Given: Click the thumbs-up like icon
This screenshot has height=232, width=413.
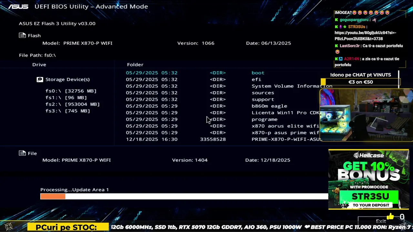Looking at the screenshot, I should pos(390,217).
